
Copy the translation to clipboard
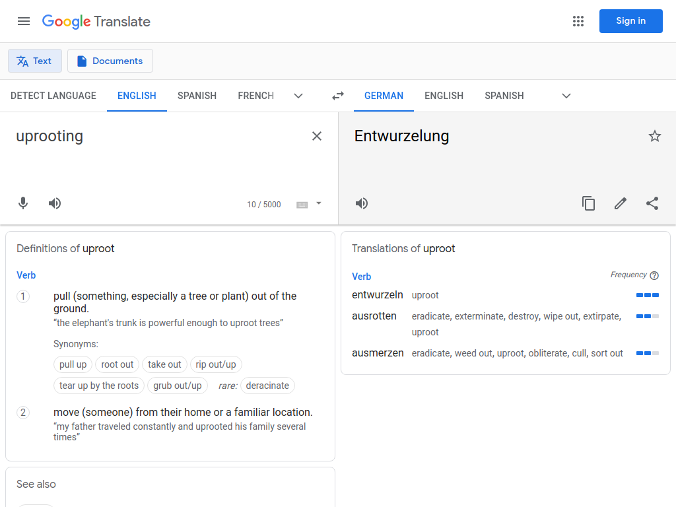click(588, 203)
